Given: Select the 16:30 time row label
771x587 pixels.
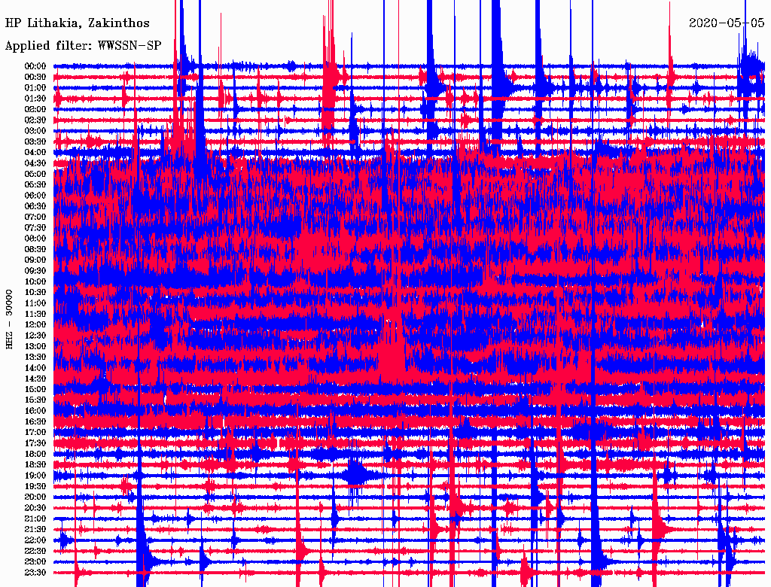Looking at the screenshot, I should [35, 422].
